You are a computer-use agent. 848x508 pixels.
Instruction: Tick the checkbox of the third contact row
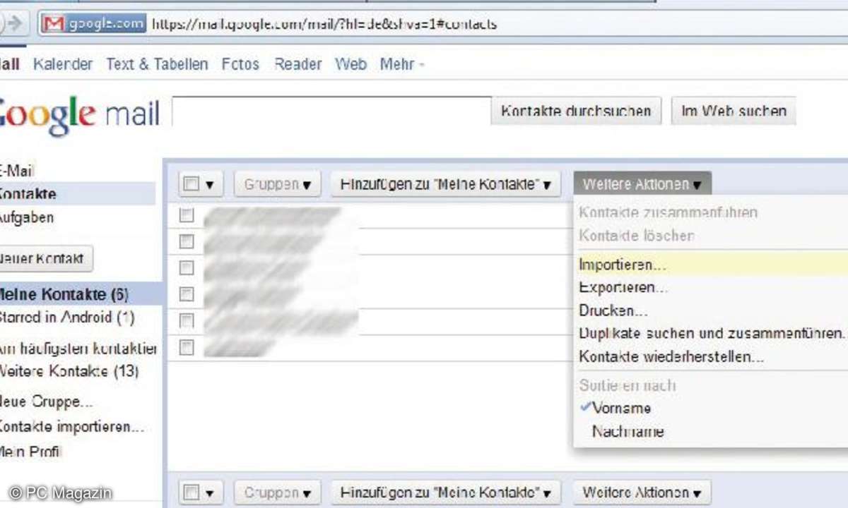[x=187, y=268]
